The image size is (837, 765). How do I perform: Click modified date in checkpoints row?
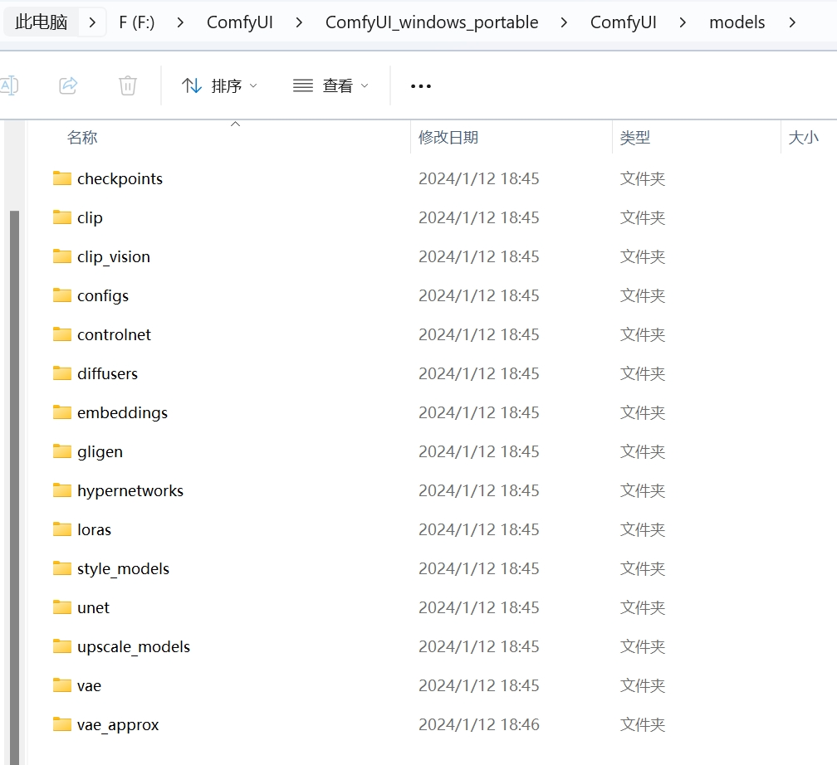pyautogui.click(x=479, y=178)
